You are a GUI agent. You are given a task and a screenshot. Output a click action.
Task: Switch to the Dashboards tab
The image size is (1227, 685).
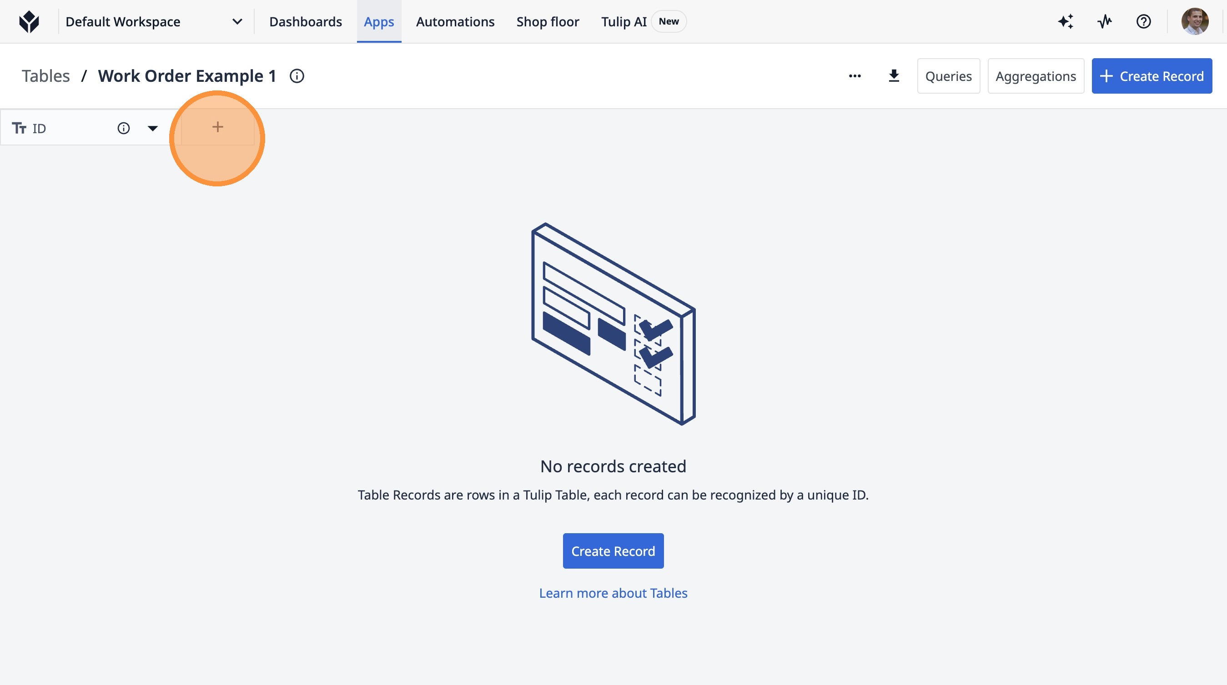point(305,21)
